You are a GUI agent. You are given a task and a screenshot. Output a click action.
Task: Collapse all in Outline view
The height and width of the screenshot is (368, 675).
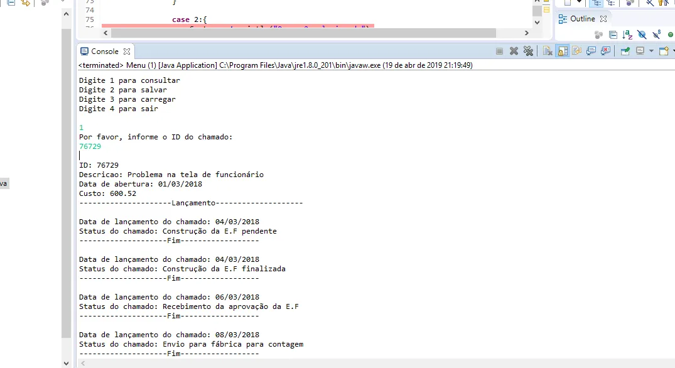pyautogui.click(x=613, y=35)
